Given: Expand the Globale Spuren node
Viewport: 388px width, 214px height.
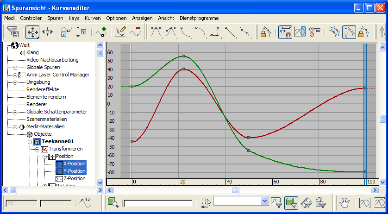Looking at the screenshot, I should (15, 68).
